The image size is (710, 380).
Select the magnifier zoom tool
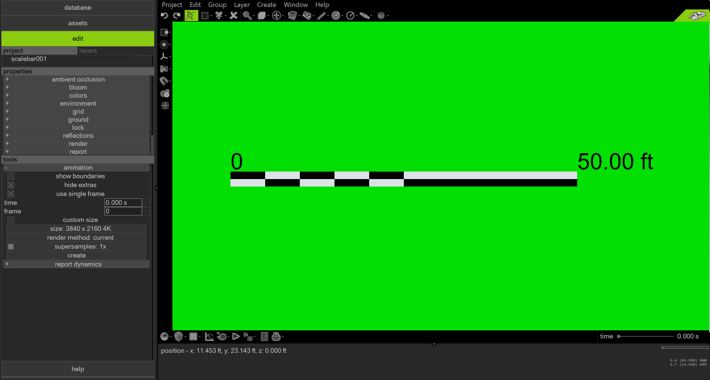pyautogui.click(x=247, y=16)
